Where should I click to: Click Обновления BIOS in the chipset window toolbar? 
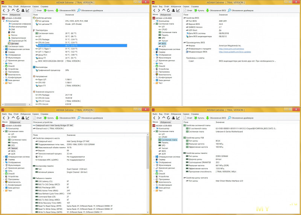tap(65, 118)
